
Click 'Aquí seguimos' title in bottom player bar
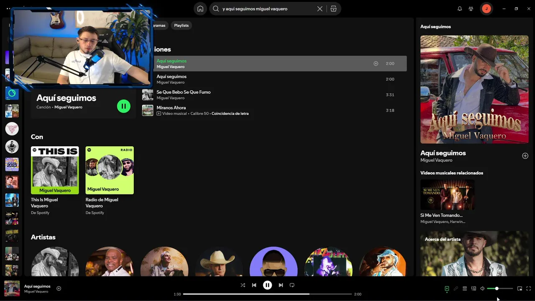[37, 286]
